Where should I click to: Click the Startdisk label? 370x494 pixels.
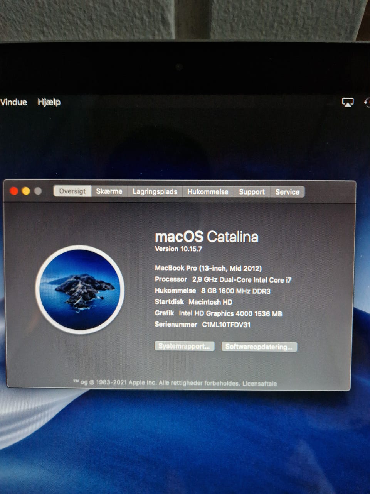169,302
